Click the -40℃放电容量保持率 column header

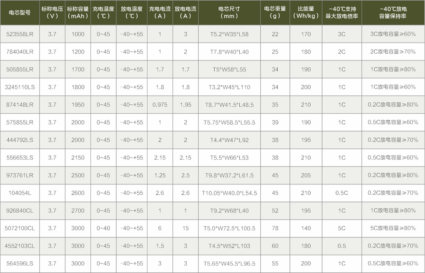tap(393, 12)
